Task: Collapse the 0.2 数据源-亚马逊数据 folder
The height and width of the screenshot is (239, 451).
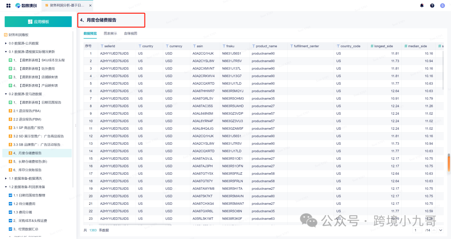Action: point(6,94)
